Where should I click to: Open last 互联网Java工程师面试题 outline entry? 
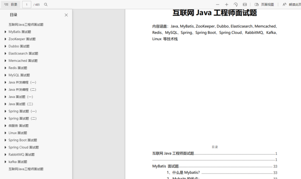(26, 169)
